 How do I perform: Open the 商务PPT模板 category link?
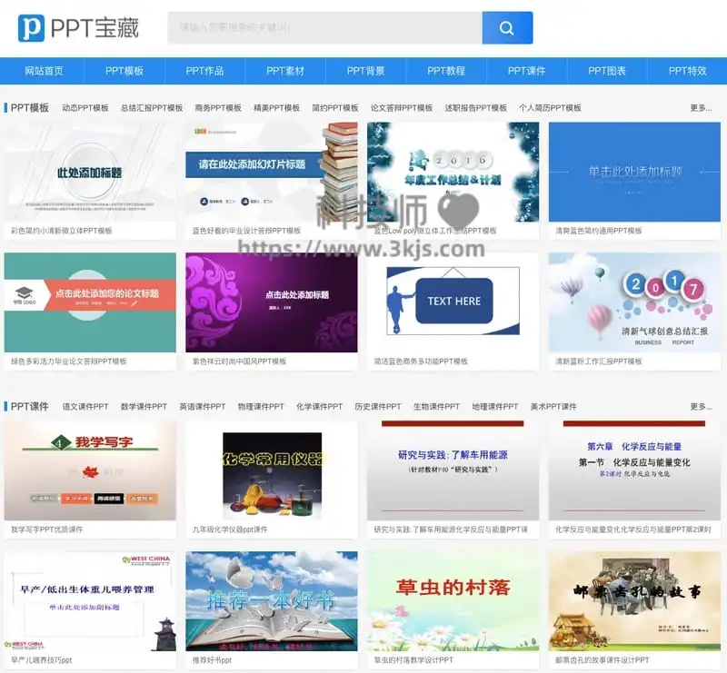pyautogui.click(x=218, y=108)
